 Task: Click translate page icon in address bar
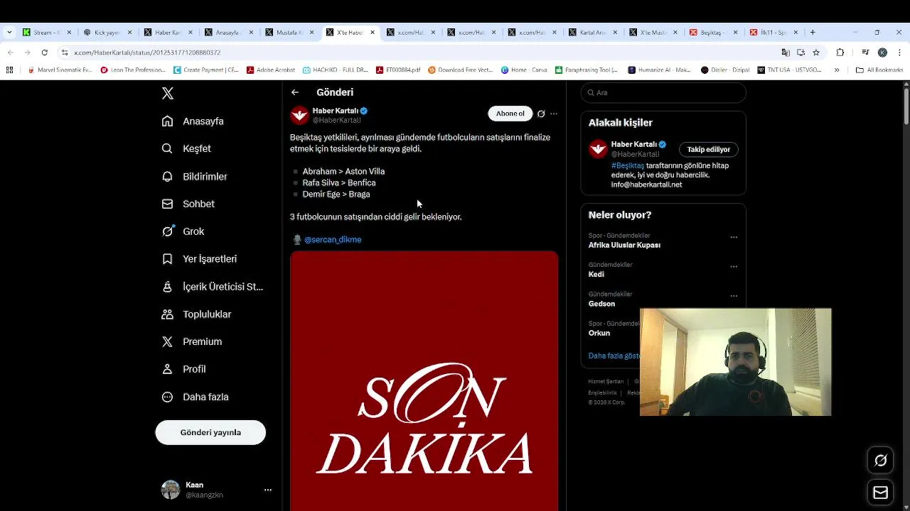pyautogui.click(x=786, y=53)
